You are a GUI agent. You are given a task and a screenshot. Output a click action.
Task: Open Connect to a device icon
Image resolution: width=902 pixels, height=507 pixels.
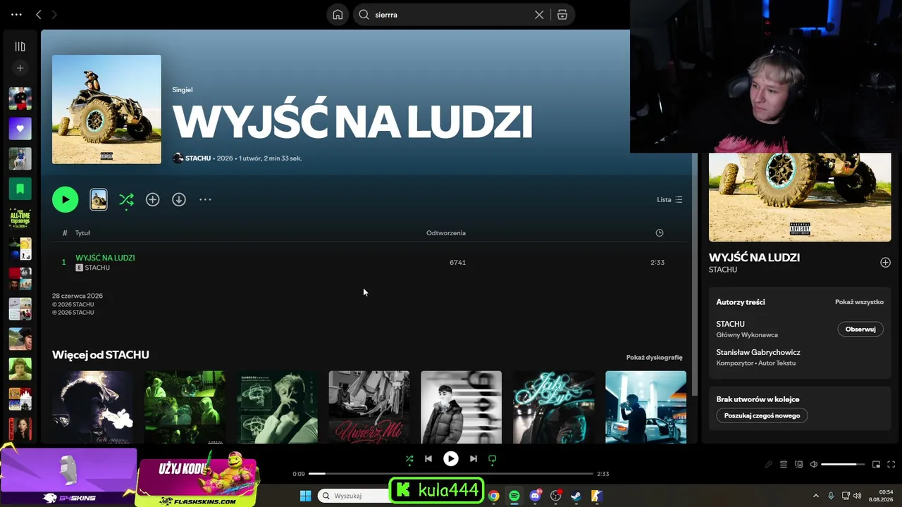798,465
